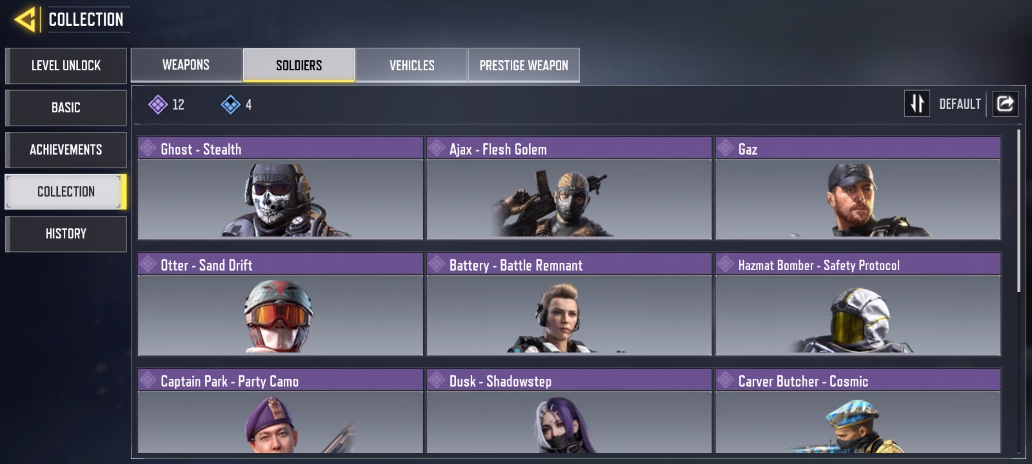Select the Hazmat Bomber - Safety Protocol card
Image resolution: width=1032 pixels, height=464 pixels.
[x=858, y=304]
